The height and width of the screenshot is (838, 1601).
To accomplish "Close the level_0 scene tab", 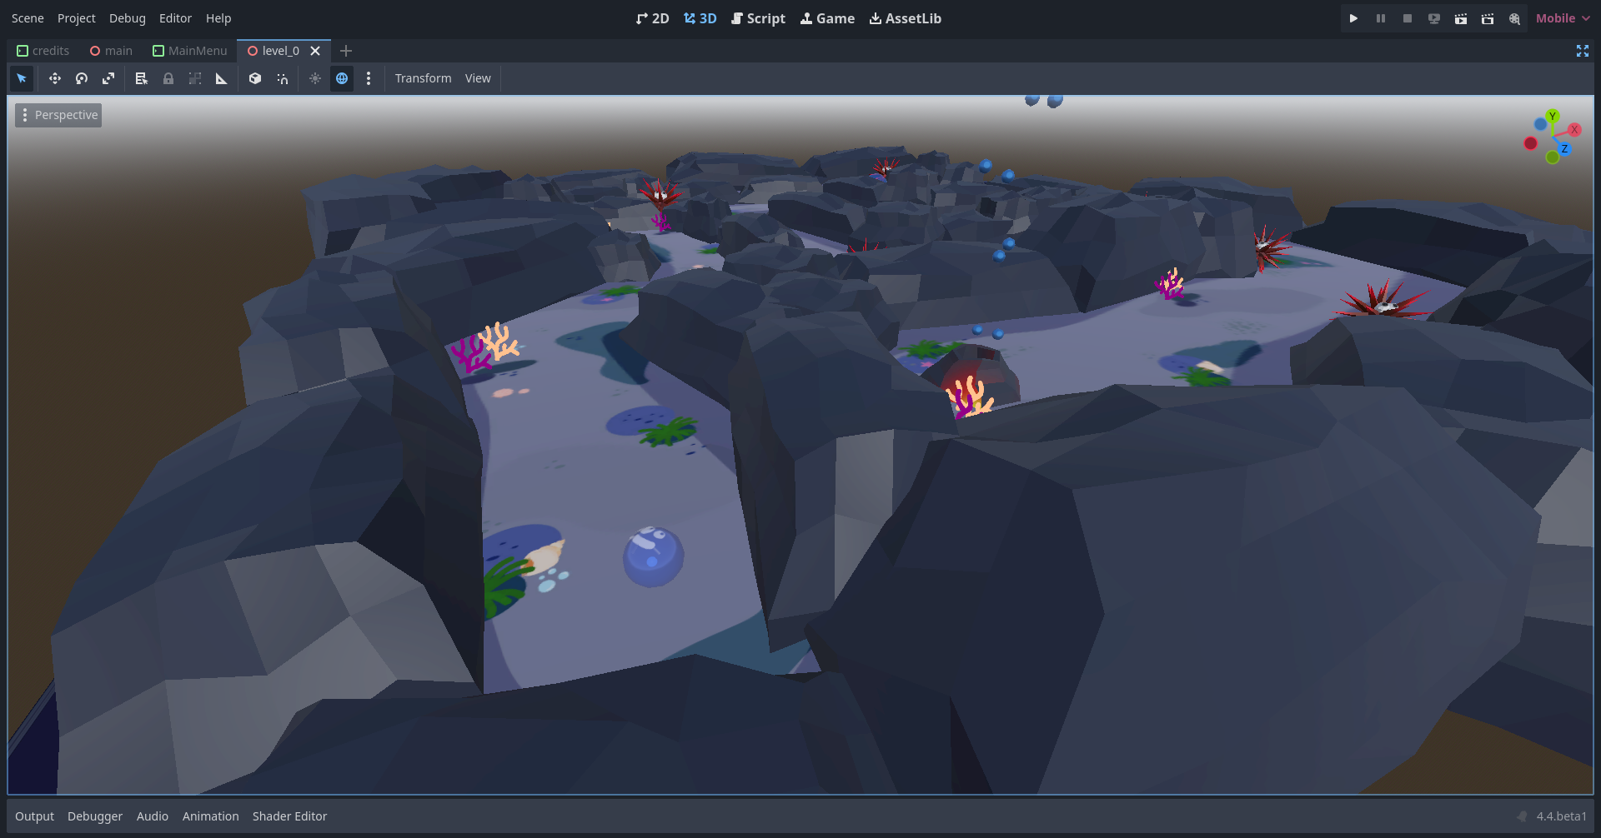I will click(x=315, y=51).
